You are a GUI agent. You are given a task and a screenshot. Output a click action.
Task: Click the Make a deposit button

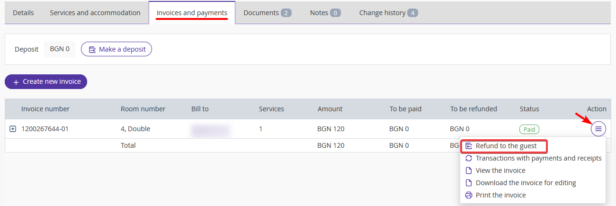click(x=116, y=49)
